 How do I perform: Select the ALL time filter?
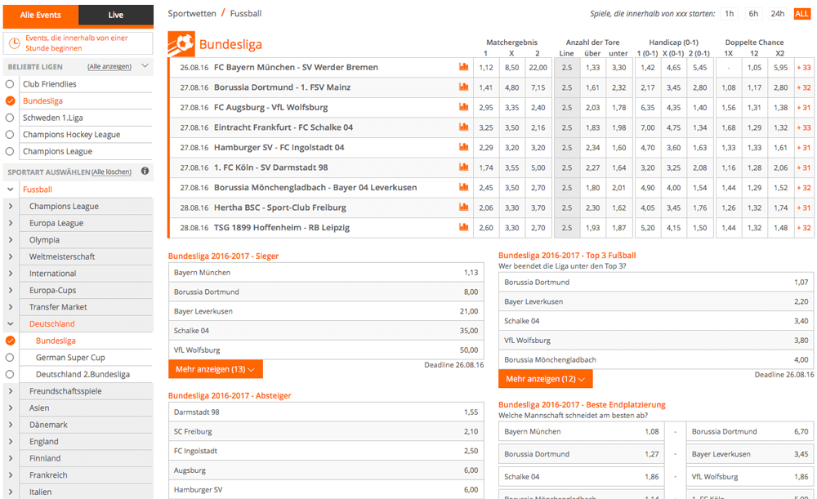click(x=802, y=14)
